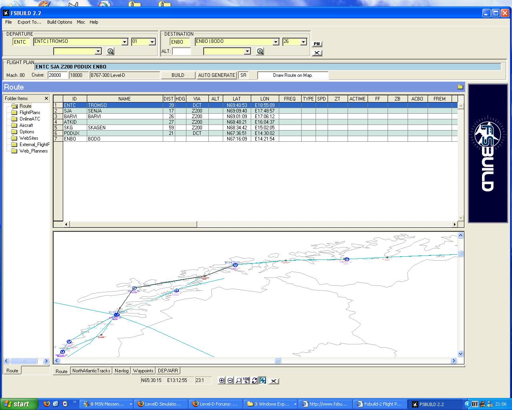Open the OnlineATC folder
Image resolution: width=512 pixels, height=410 pixels.
(x=30, y=119)
